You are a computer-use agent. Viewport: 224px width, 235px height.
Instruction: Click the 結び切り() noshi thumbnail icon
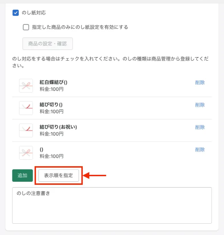coord(26,108)
